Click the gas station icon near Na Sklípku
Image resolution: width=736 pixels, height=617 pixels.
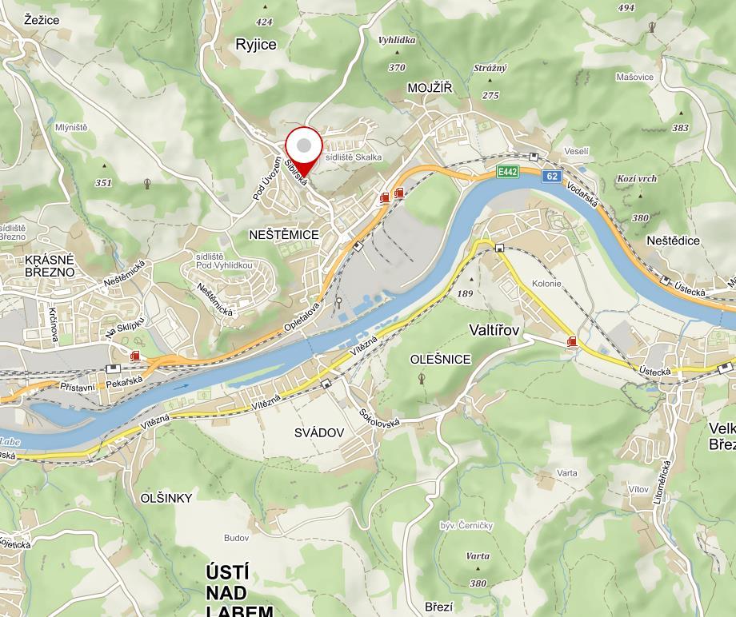tap(135, 356)
